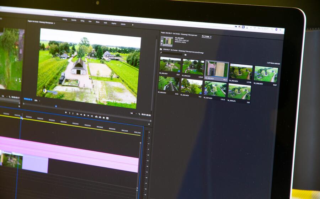Image resolution: width=320 pixels, height=199 pixels.
Task: Select the Bin: Footage tab
Action: (206, 36)
